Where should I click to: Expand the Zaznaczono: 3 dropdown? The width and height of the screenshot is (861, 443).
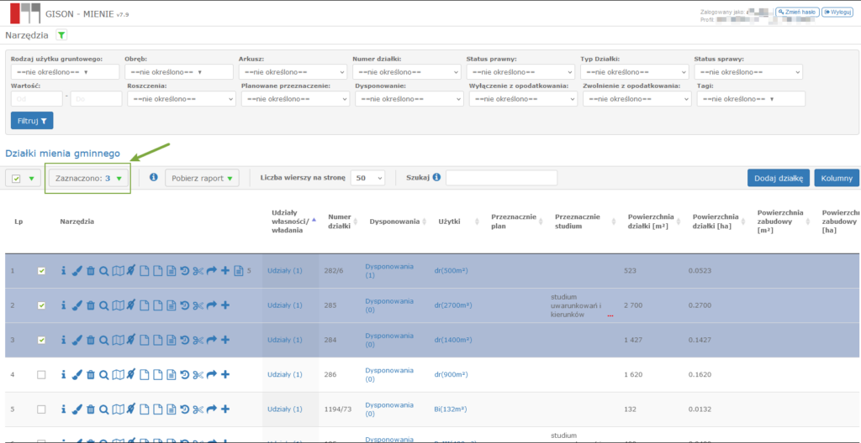(88, 178)
